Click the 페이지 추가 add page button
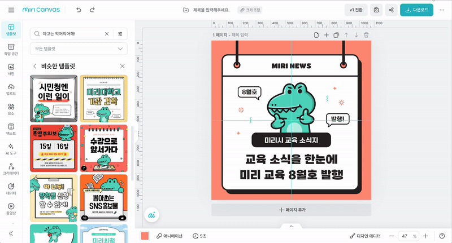This screenshot has height=243, width=452. (291, 210)
